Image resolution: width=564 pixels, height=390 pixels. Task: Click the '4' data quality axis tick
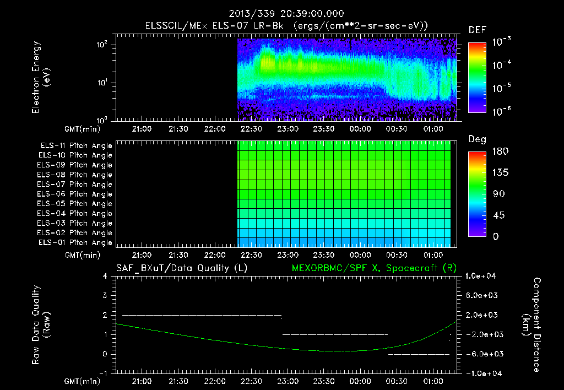(105, 276)
